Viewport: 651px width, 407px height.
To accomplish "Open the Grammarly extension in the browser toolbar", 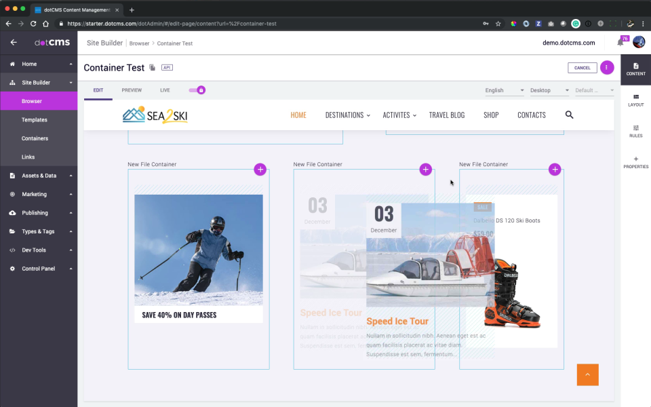I will tap(576, 24).
